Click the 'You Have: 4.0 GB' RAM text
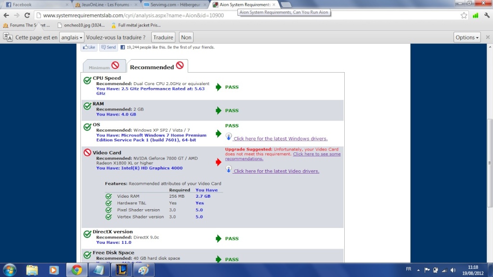 (x=116, y=114)
